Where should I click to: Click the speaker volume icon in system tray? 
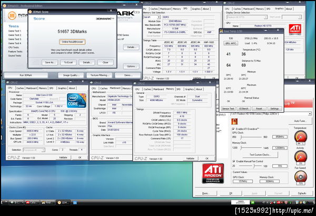(274, 202)
